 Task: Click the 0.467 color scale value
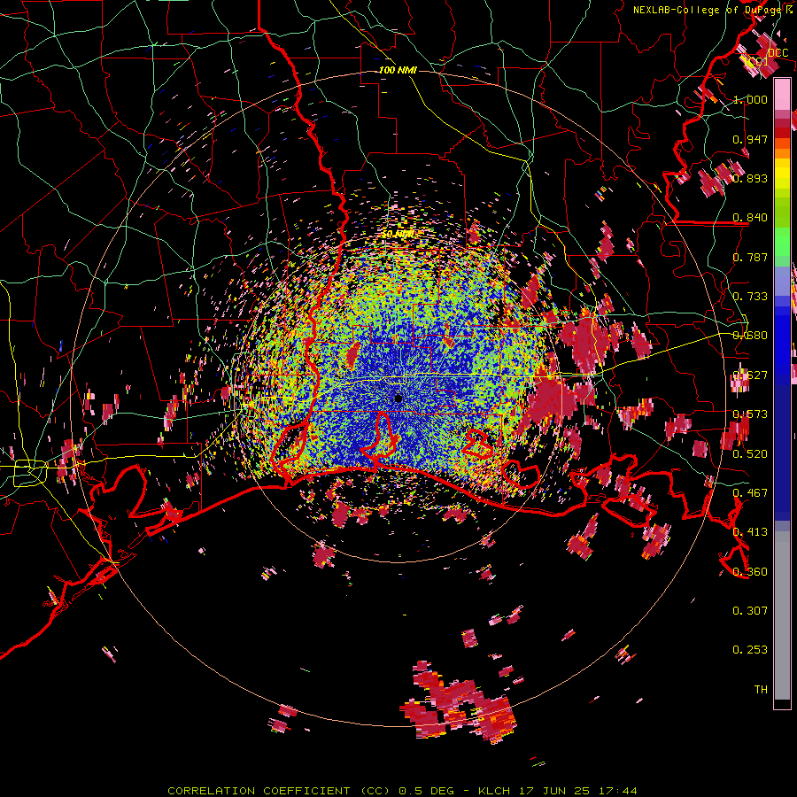(750, 493)
